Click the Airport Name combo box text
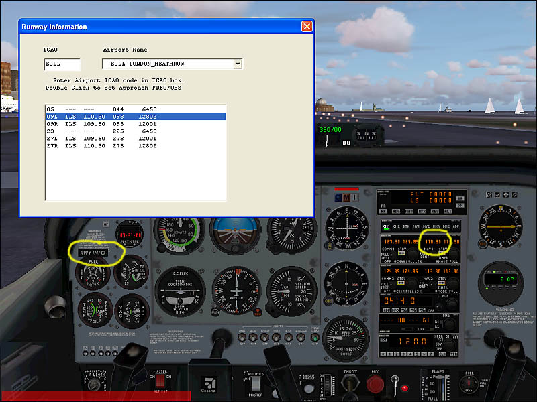 [168, 64]
